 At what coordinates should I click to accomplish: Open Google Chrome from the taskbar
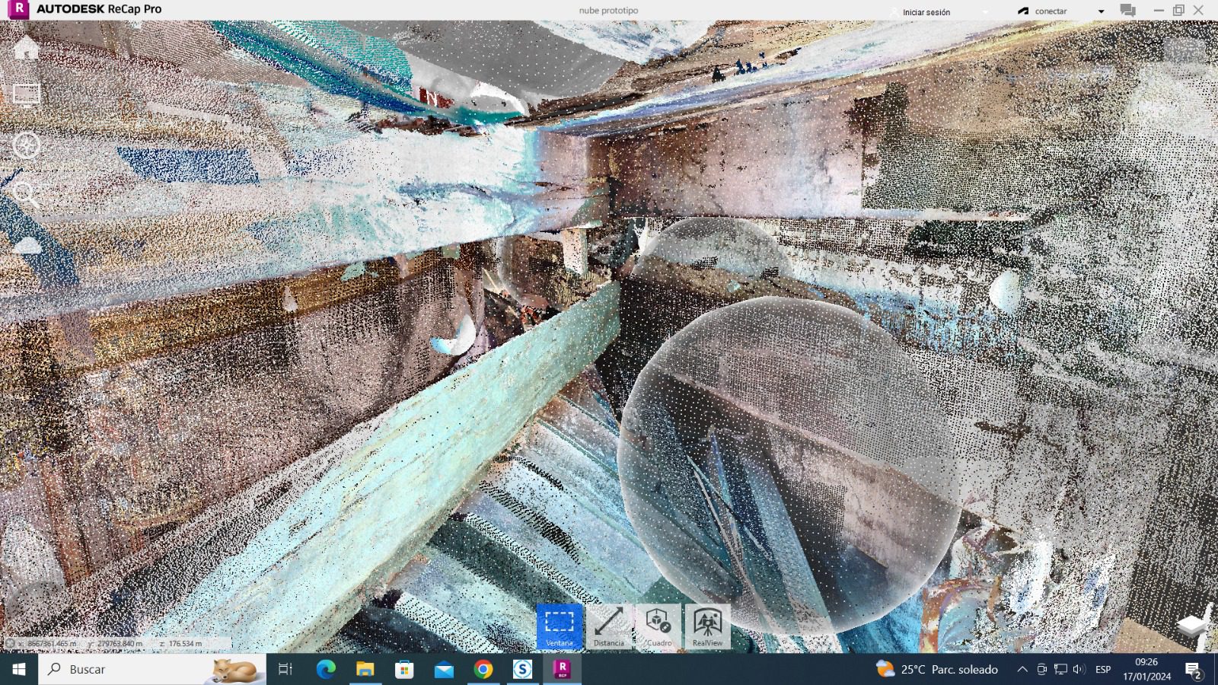tap(483, 670)
